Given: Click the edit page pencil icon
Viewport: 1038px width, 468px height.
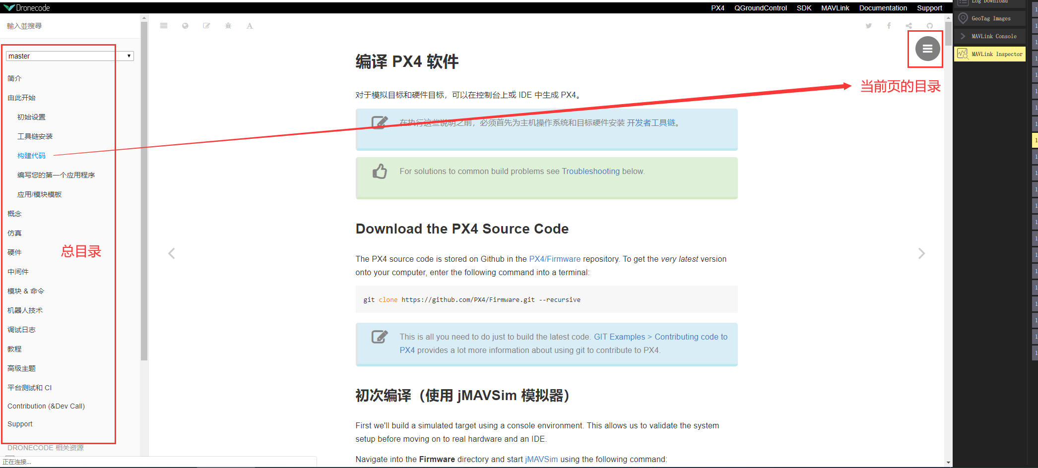Looking at the screenshot, I should (206, 26).
